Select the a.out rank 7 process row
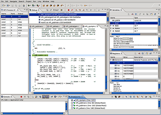161x115 pixels. point(14,36)
